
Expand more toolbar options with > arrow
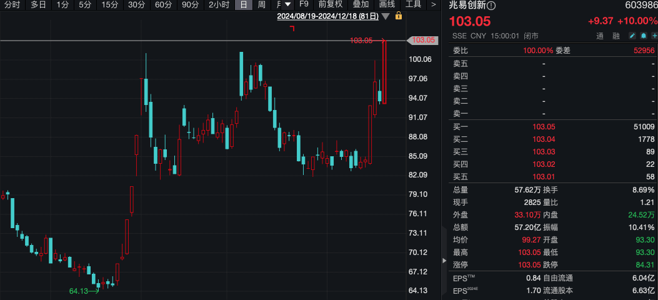434,5
